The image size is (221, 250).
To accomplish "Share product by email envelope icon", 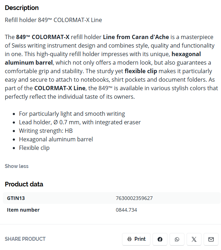I will point(211,239).
